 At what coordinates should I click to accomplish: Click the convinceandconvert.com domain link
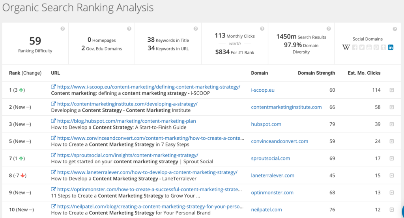(280, 141)
